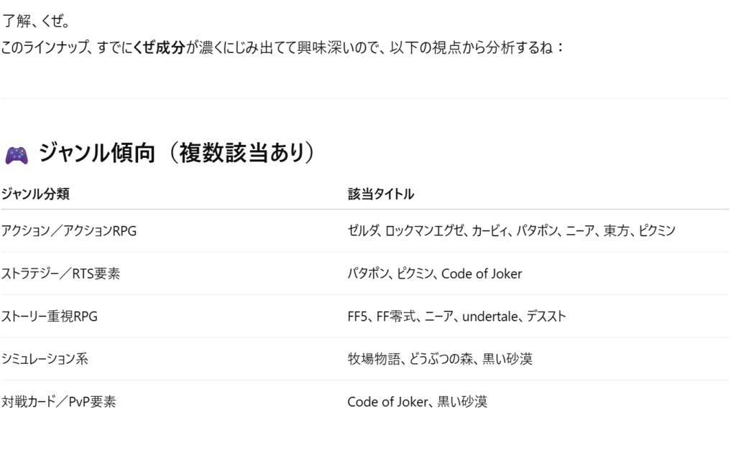736x473 pixels.
Task: Click the 牧場物語、どうぶつの森 titles cell
Action: (440, 359)
